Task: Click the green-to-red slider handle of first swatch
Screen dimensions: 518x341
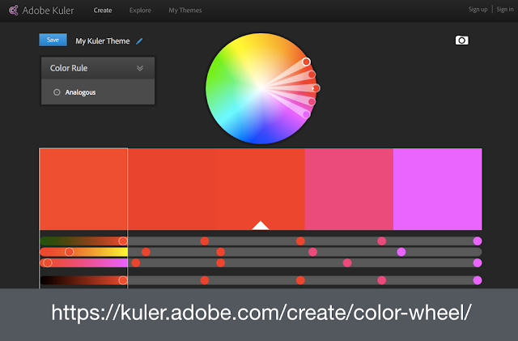Action: (123, 241)
